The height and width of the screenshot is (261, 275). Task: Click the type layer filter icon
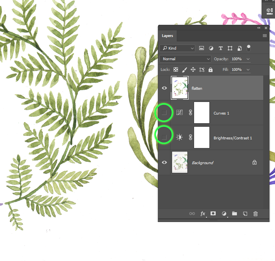click(x=220, y=48)
